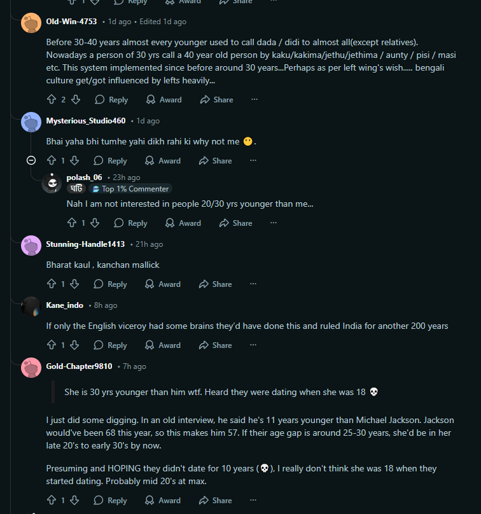Reply to polash_06's comment
This screenshot has height=514, width=481.
130,223
